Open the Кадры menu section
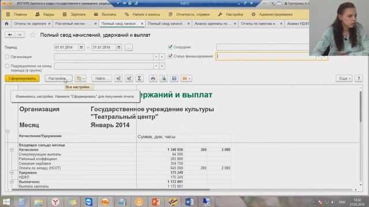The image size is (369, 207). coord(45,14)
